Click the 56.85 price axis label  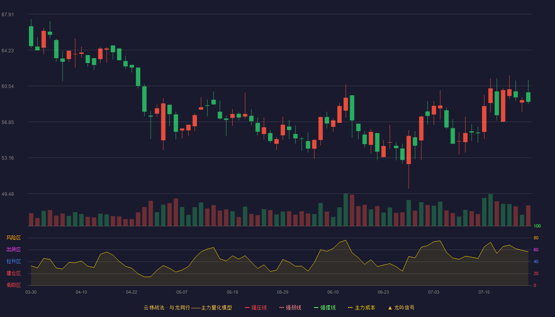coord(8,122)
